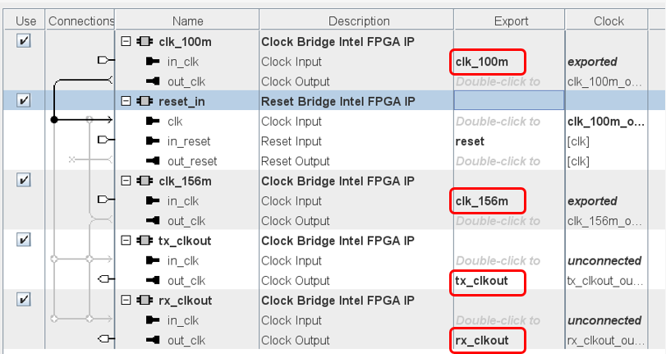
Task: Uncheck the Use checkbox for clk_100m
Action: coord(24,41)
